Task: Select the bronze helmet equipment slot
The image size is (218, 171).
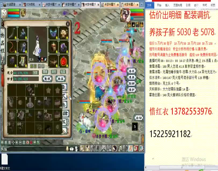Action: tap(53, 47)
